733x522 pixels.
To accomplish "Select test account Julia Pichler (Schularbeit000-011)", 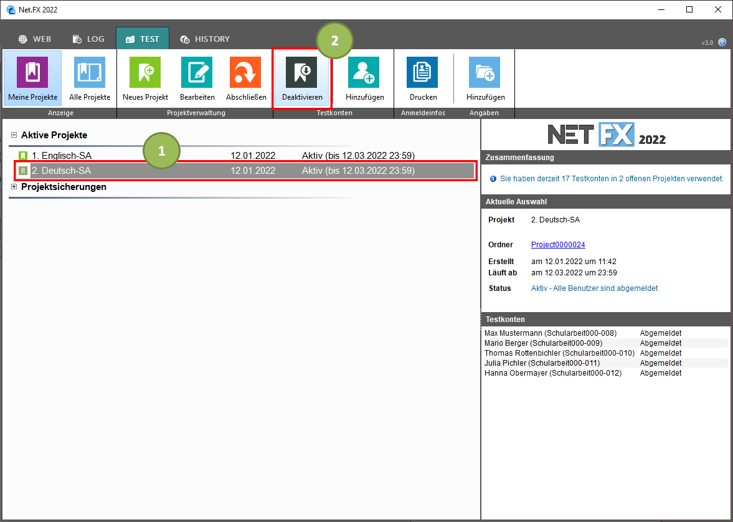I will pos(542,363).
